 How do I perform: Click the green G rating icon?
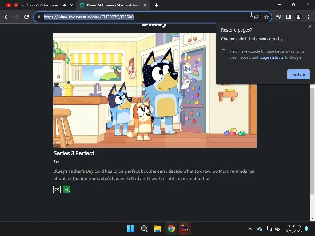pos(67,189)
